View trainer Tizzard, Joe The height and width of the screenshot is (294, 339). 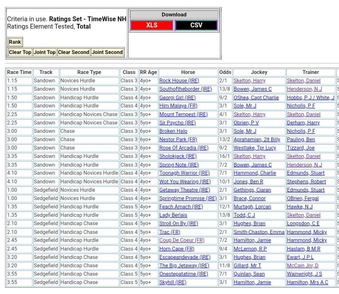(x=301, y=148)
